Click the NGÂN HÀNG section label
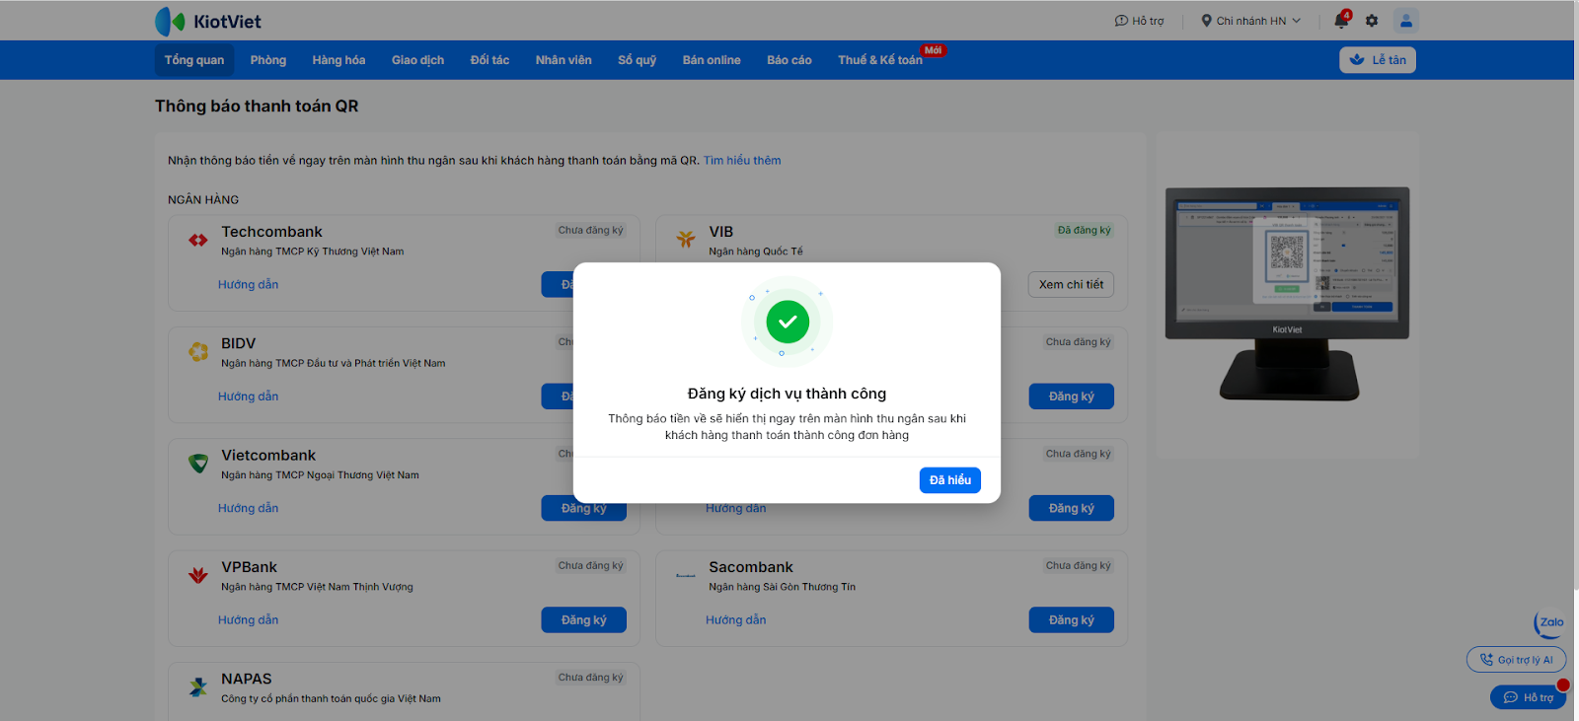The width and height of the screenshot is (1579, 721). point(203,200)
